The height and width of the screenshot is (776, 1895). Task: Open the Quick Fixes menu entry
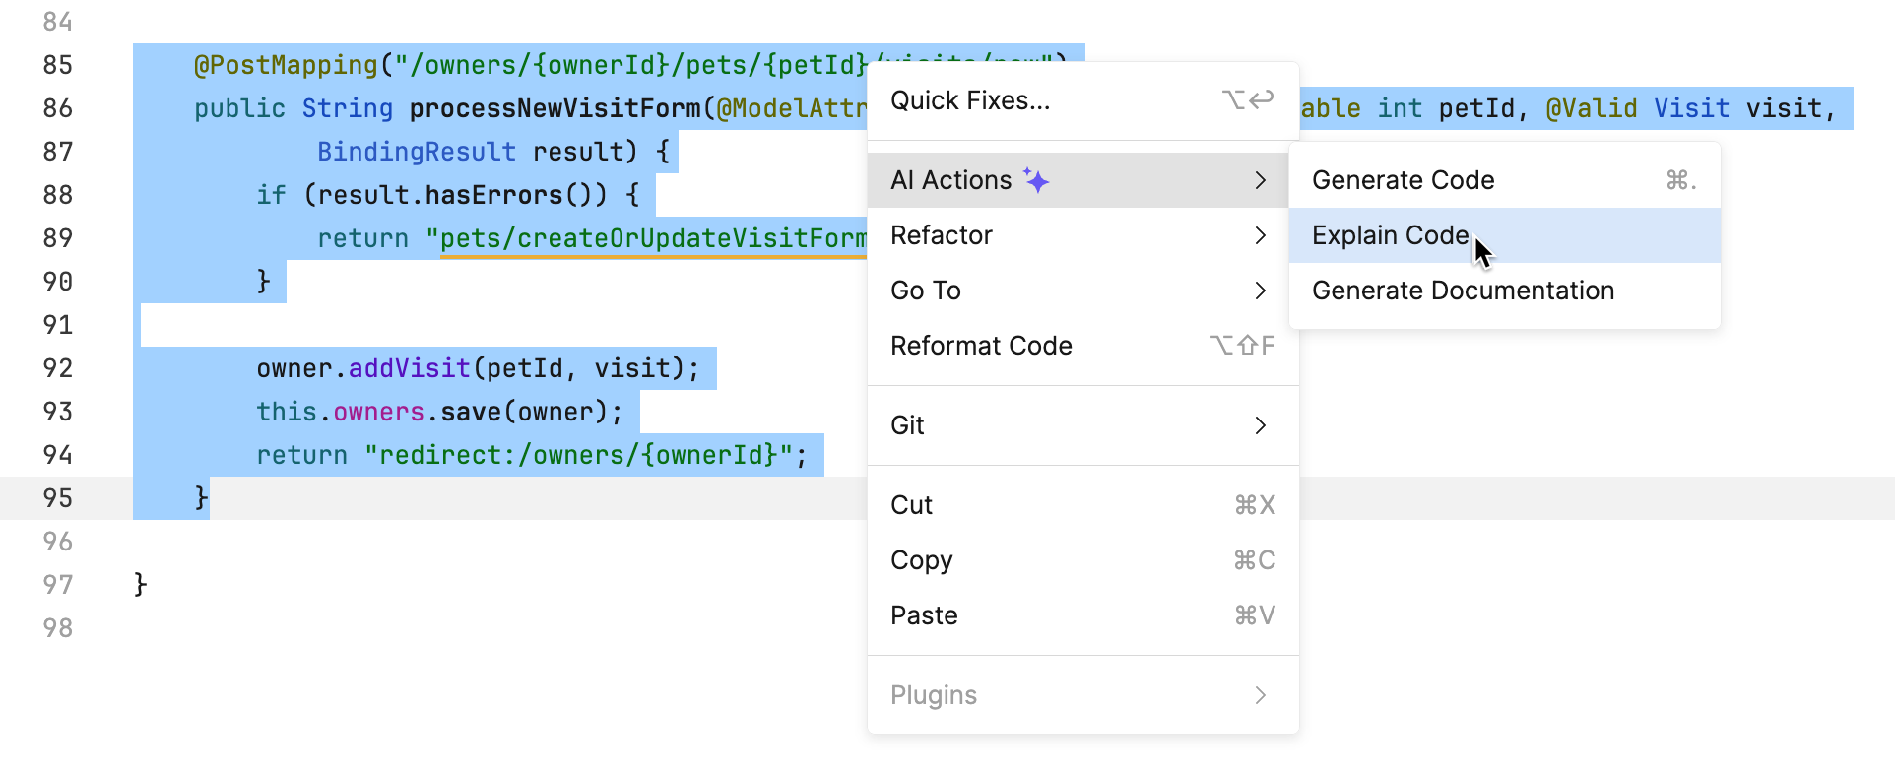coord(970,100)
